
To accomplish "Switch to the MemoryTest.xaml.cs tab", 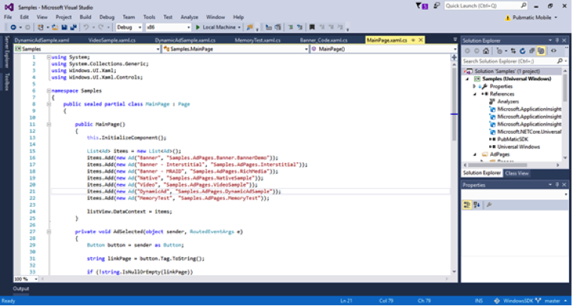I will pos(257,40).
